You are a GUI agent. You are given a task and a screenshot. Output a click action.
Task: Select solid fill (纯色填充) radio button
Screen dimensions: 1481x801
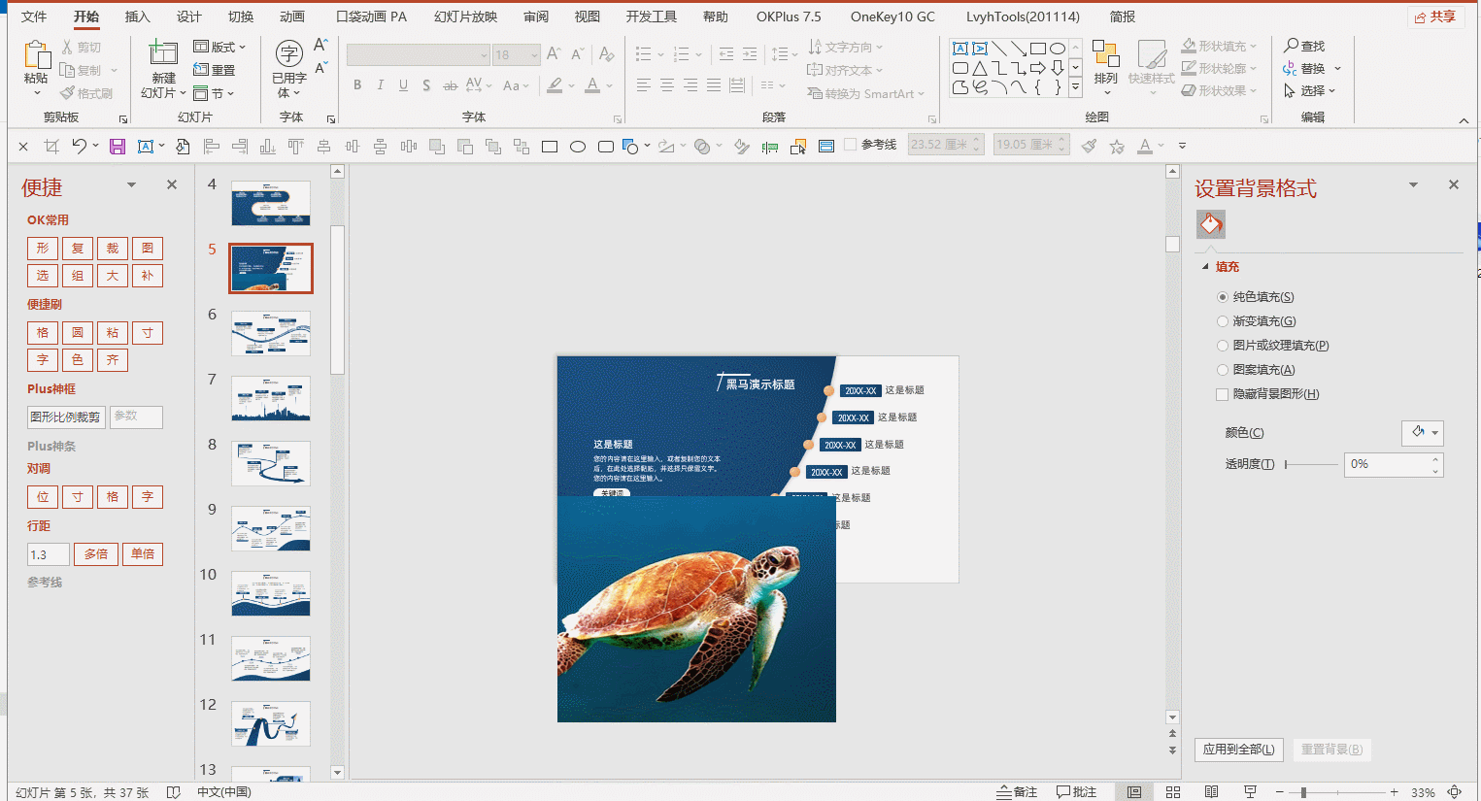[1223, 297]
